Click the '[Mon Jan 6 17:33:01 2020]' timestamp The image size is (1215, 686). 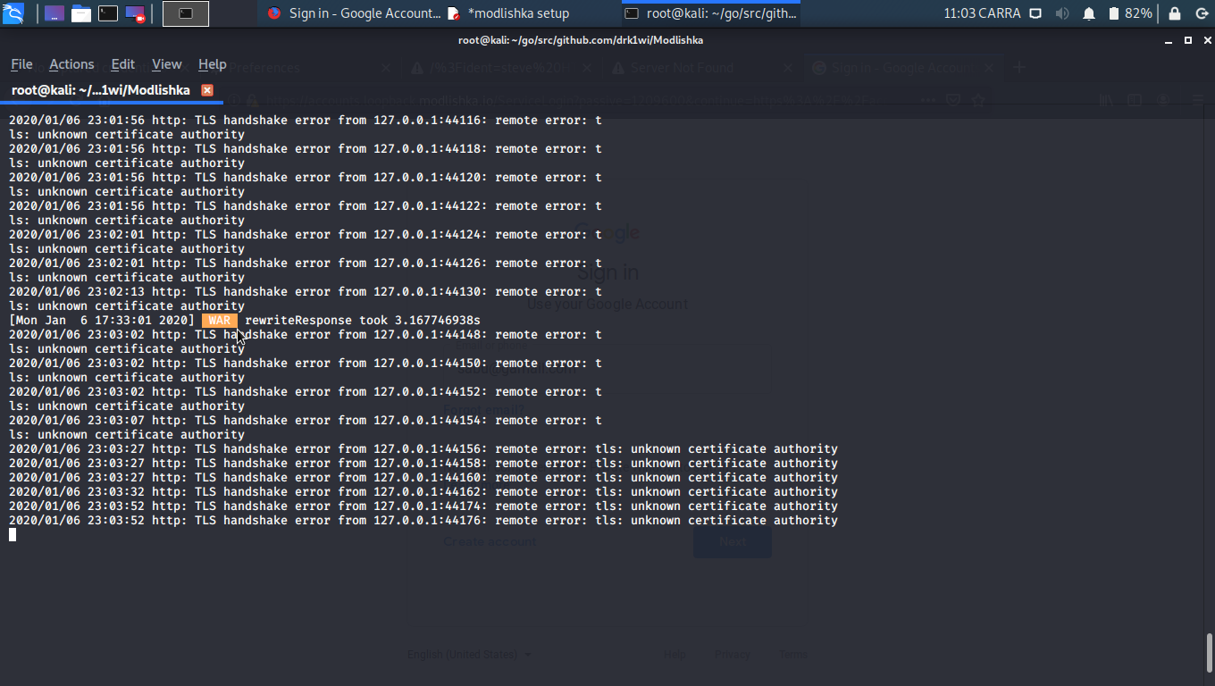(102, 320)
